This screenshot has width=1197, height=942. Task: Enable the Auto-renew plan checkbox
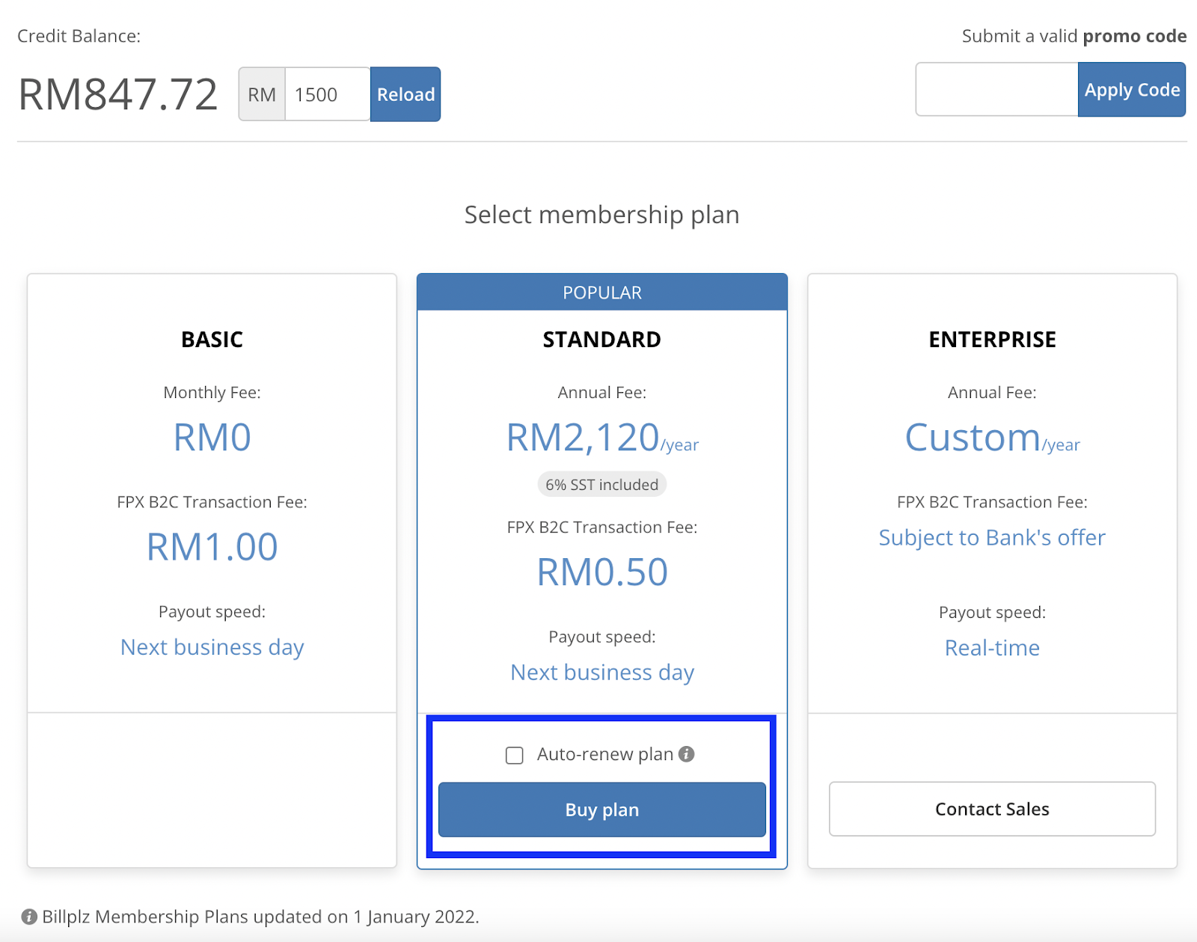pos(515,755)
